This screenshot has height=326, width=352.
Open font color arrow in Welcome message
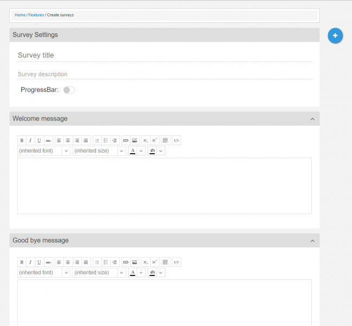pyautogui.click(x=141, y=151)
